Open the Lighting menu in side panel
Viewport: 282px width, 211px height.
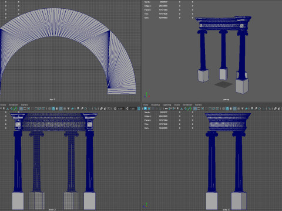tap(167, 105)
